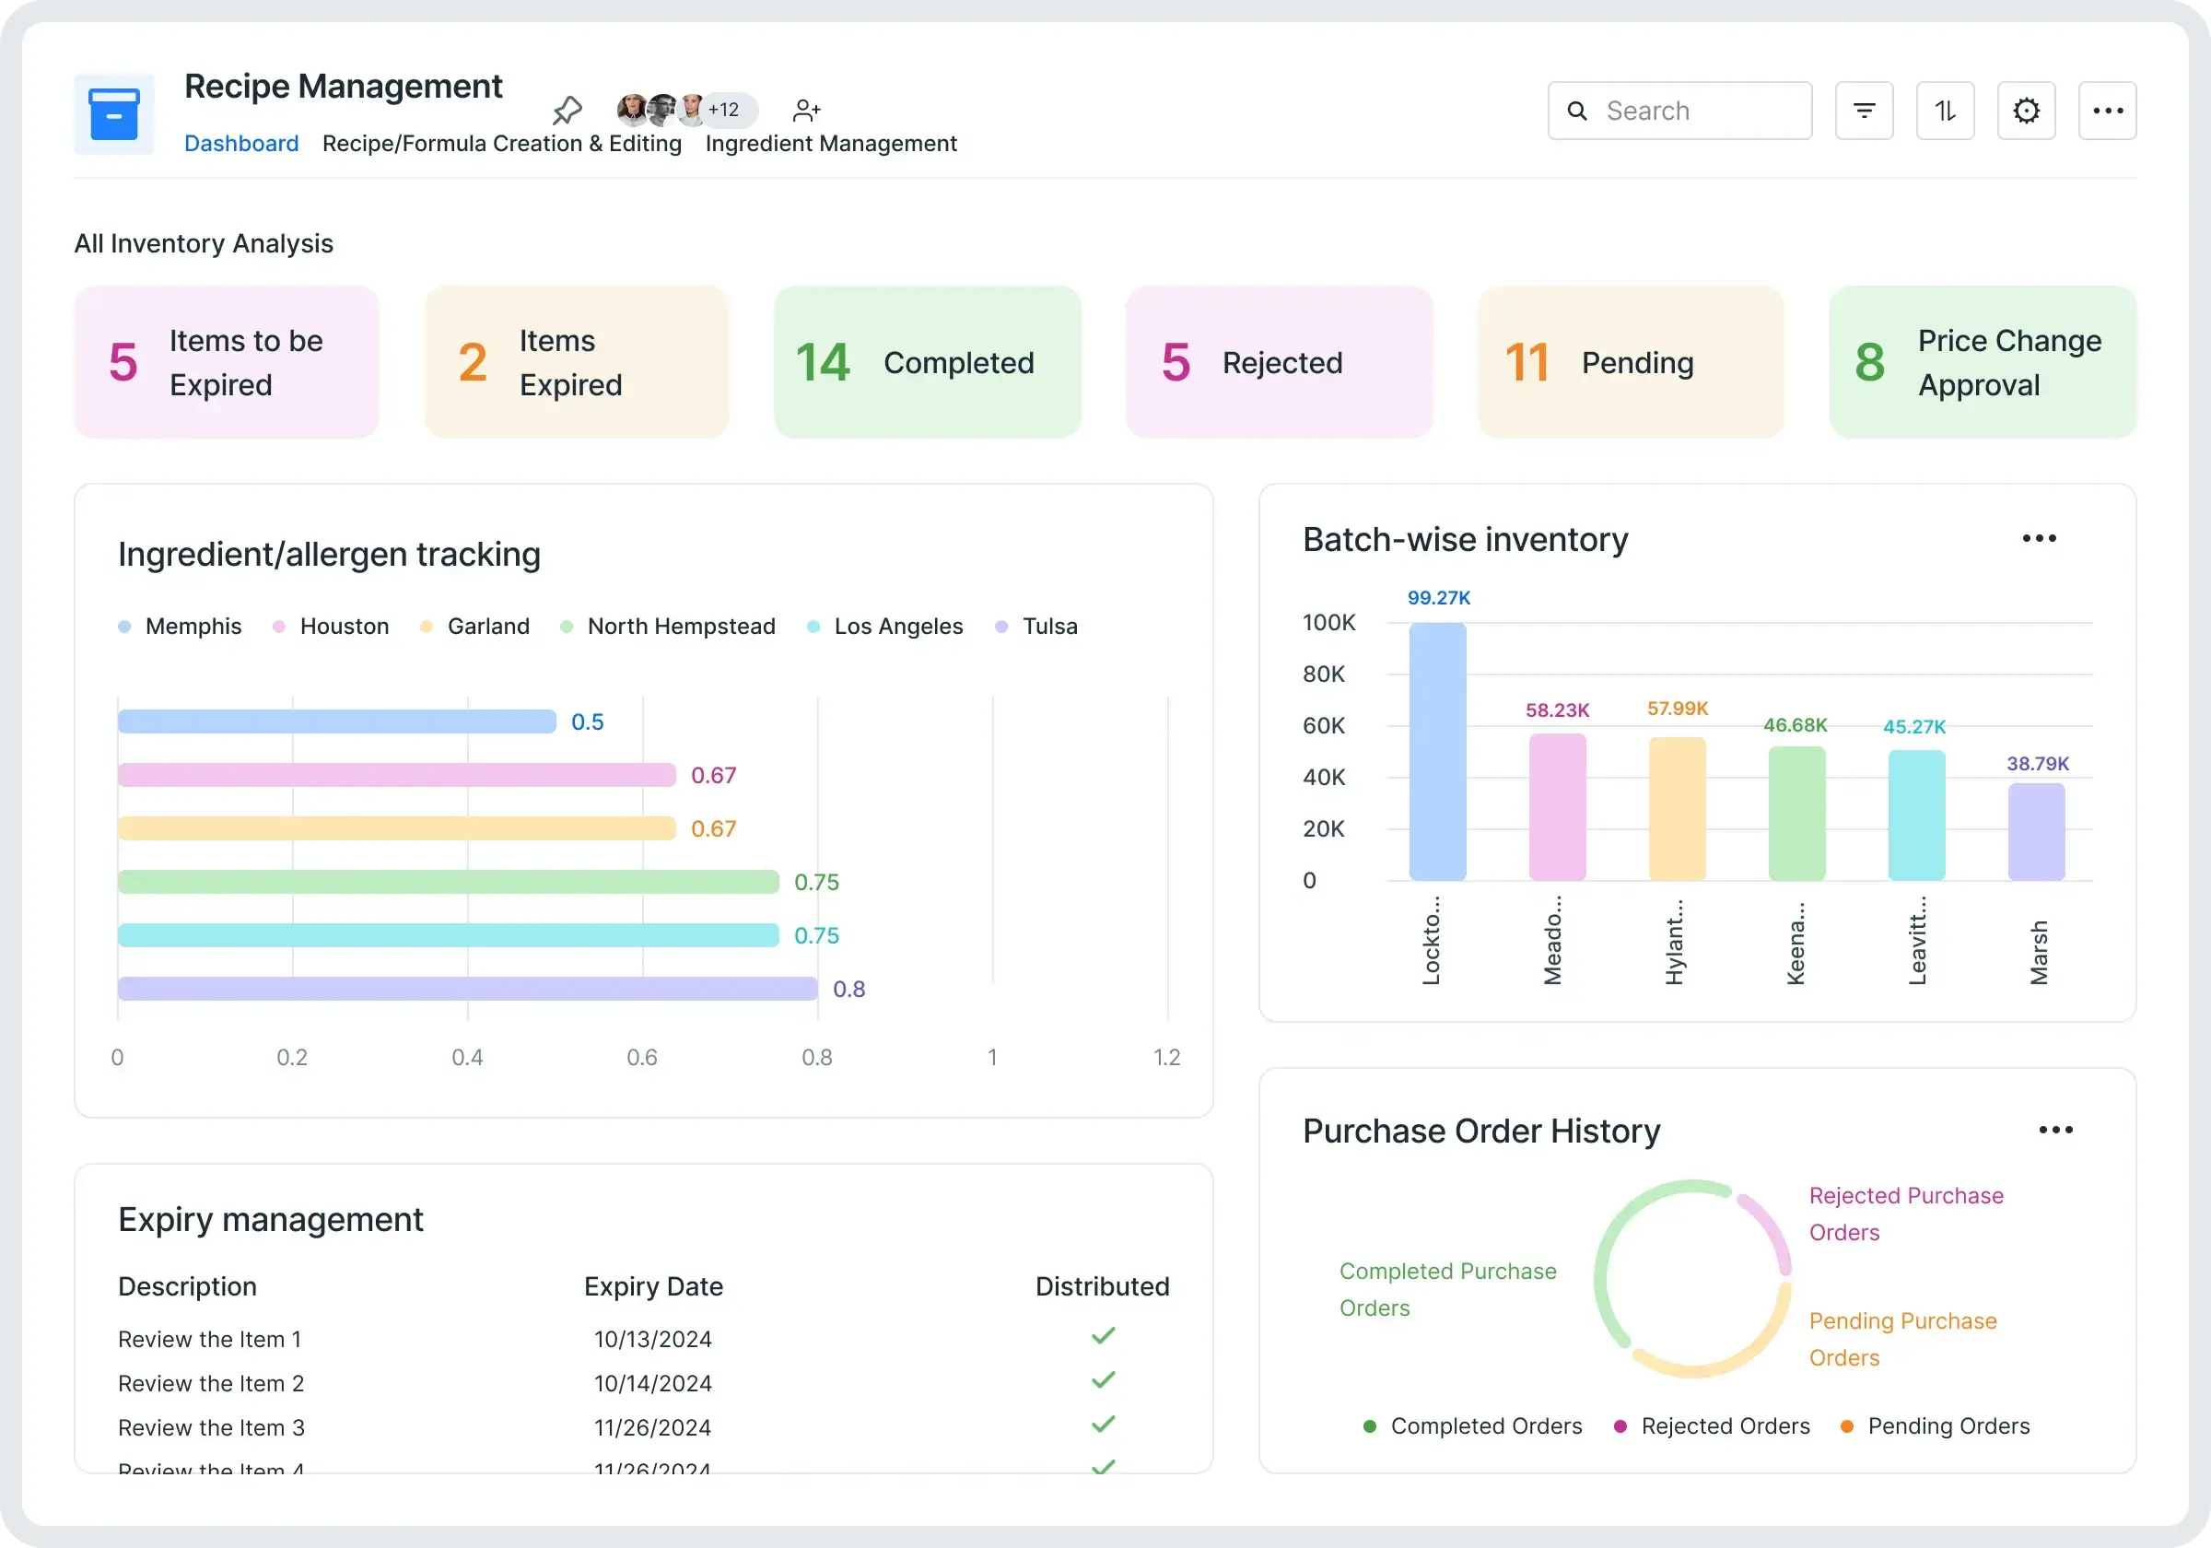Switch to Ingredient Management tab
Viewport: 2211px width, 1548px height.
point(830,144)
